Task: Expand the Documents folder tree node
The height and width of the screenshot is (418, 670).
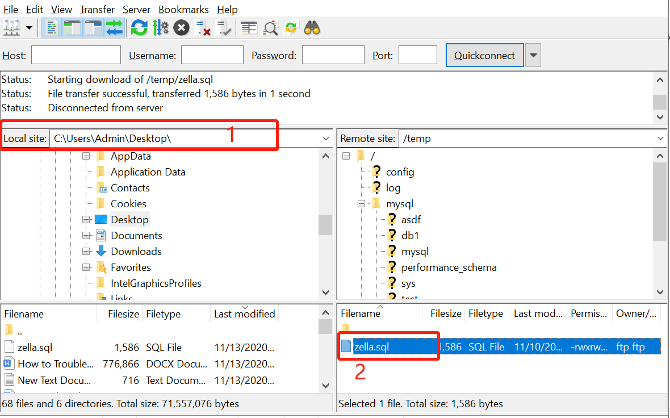Action: (x=86, y=236)
